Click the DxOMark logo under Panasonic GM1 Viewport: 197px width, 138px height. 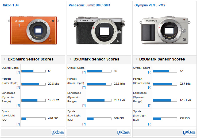(x=123, y=132)
